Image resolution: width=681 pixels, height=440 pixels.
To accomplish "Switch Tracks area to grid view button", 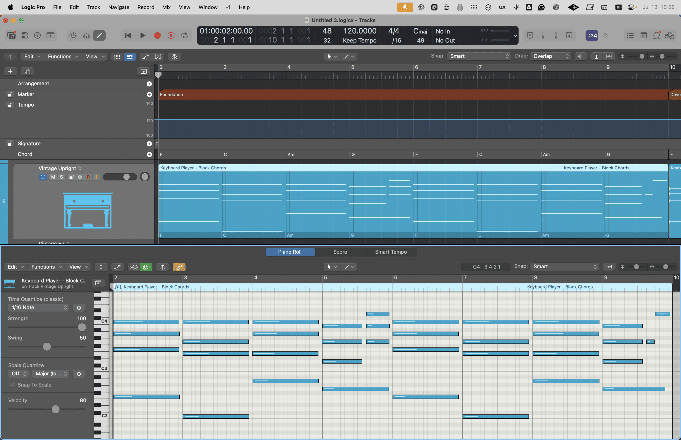I will pyautogui.click(x=117, y=57).
